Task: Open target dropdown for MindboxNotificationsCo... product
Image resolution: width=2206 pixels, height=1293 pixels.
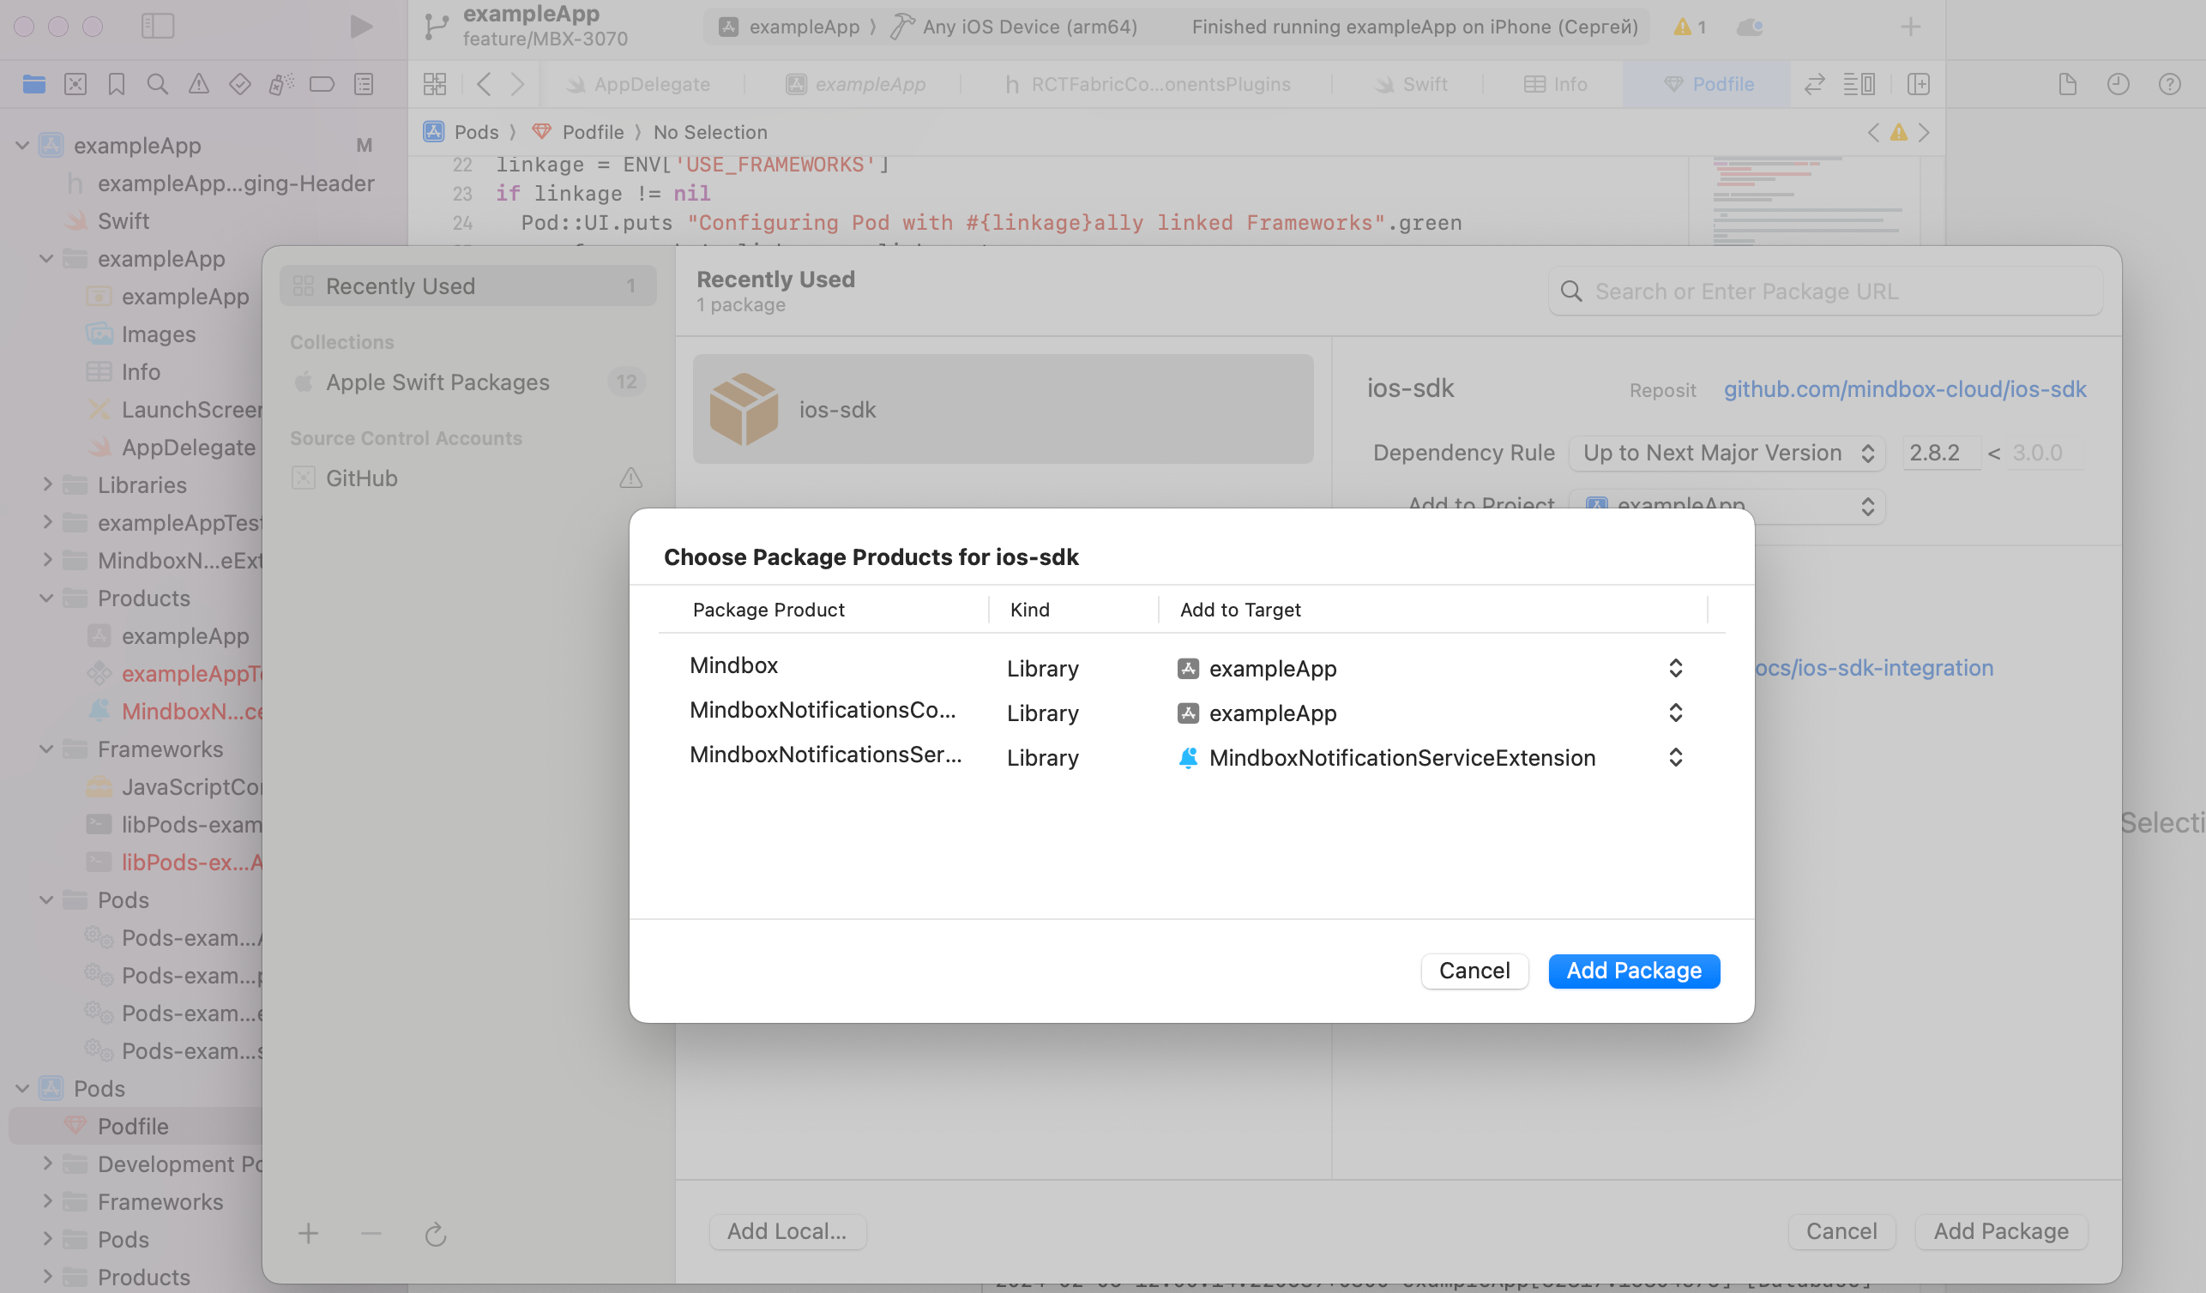Action: [1675, 713]
